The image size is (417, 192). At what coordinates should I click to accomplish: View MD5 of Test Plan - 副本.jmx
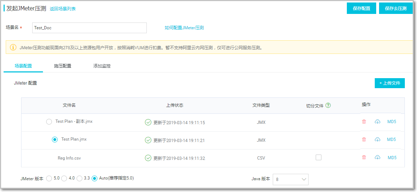pyautogui.click(x=392, y=122)
